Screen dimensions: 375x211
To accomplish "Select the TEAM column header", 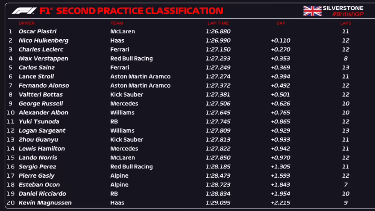I will click(x=117, y=23).
